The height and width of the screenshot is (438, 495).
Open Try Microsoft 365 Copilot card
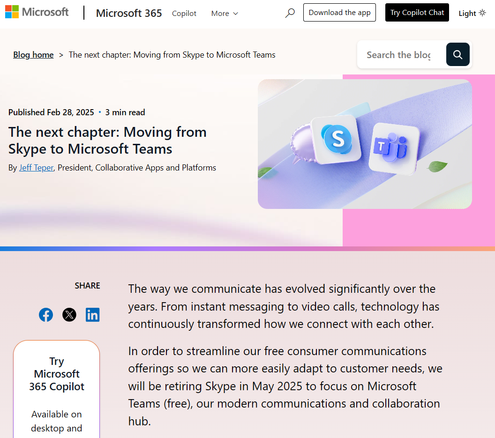[x=57, y=389]
